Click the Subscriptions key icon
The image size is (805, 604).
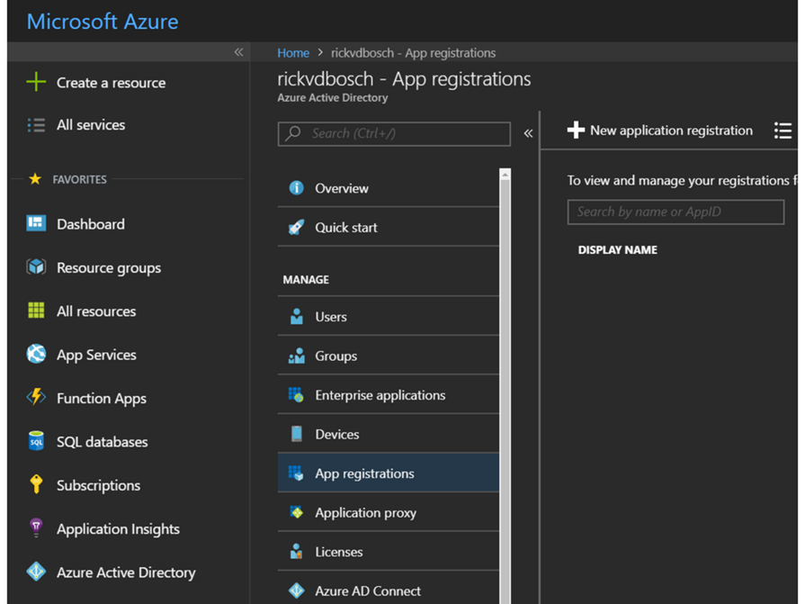click(36, 484)
